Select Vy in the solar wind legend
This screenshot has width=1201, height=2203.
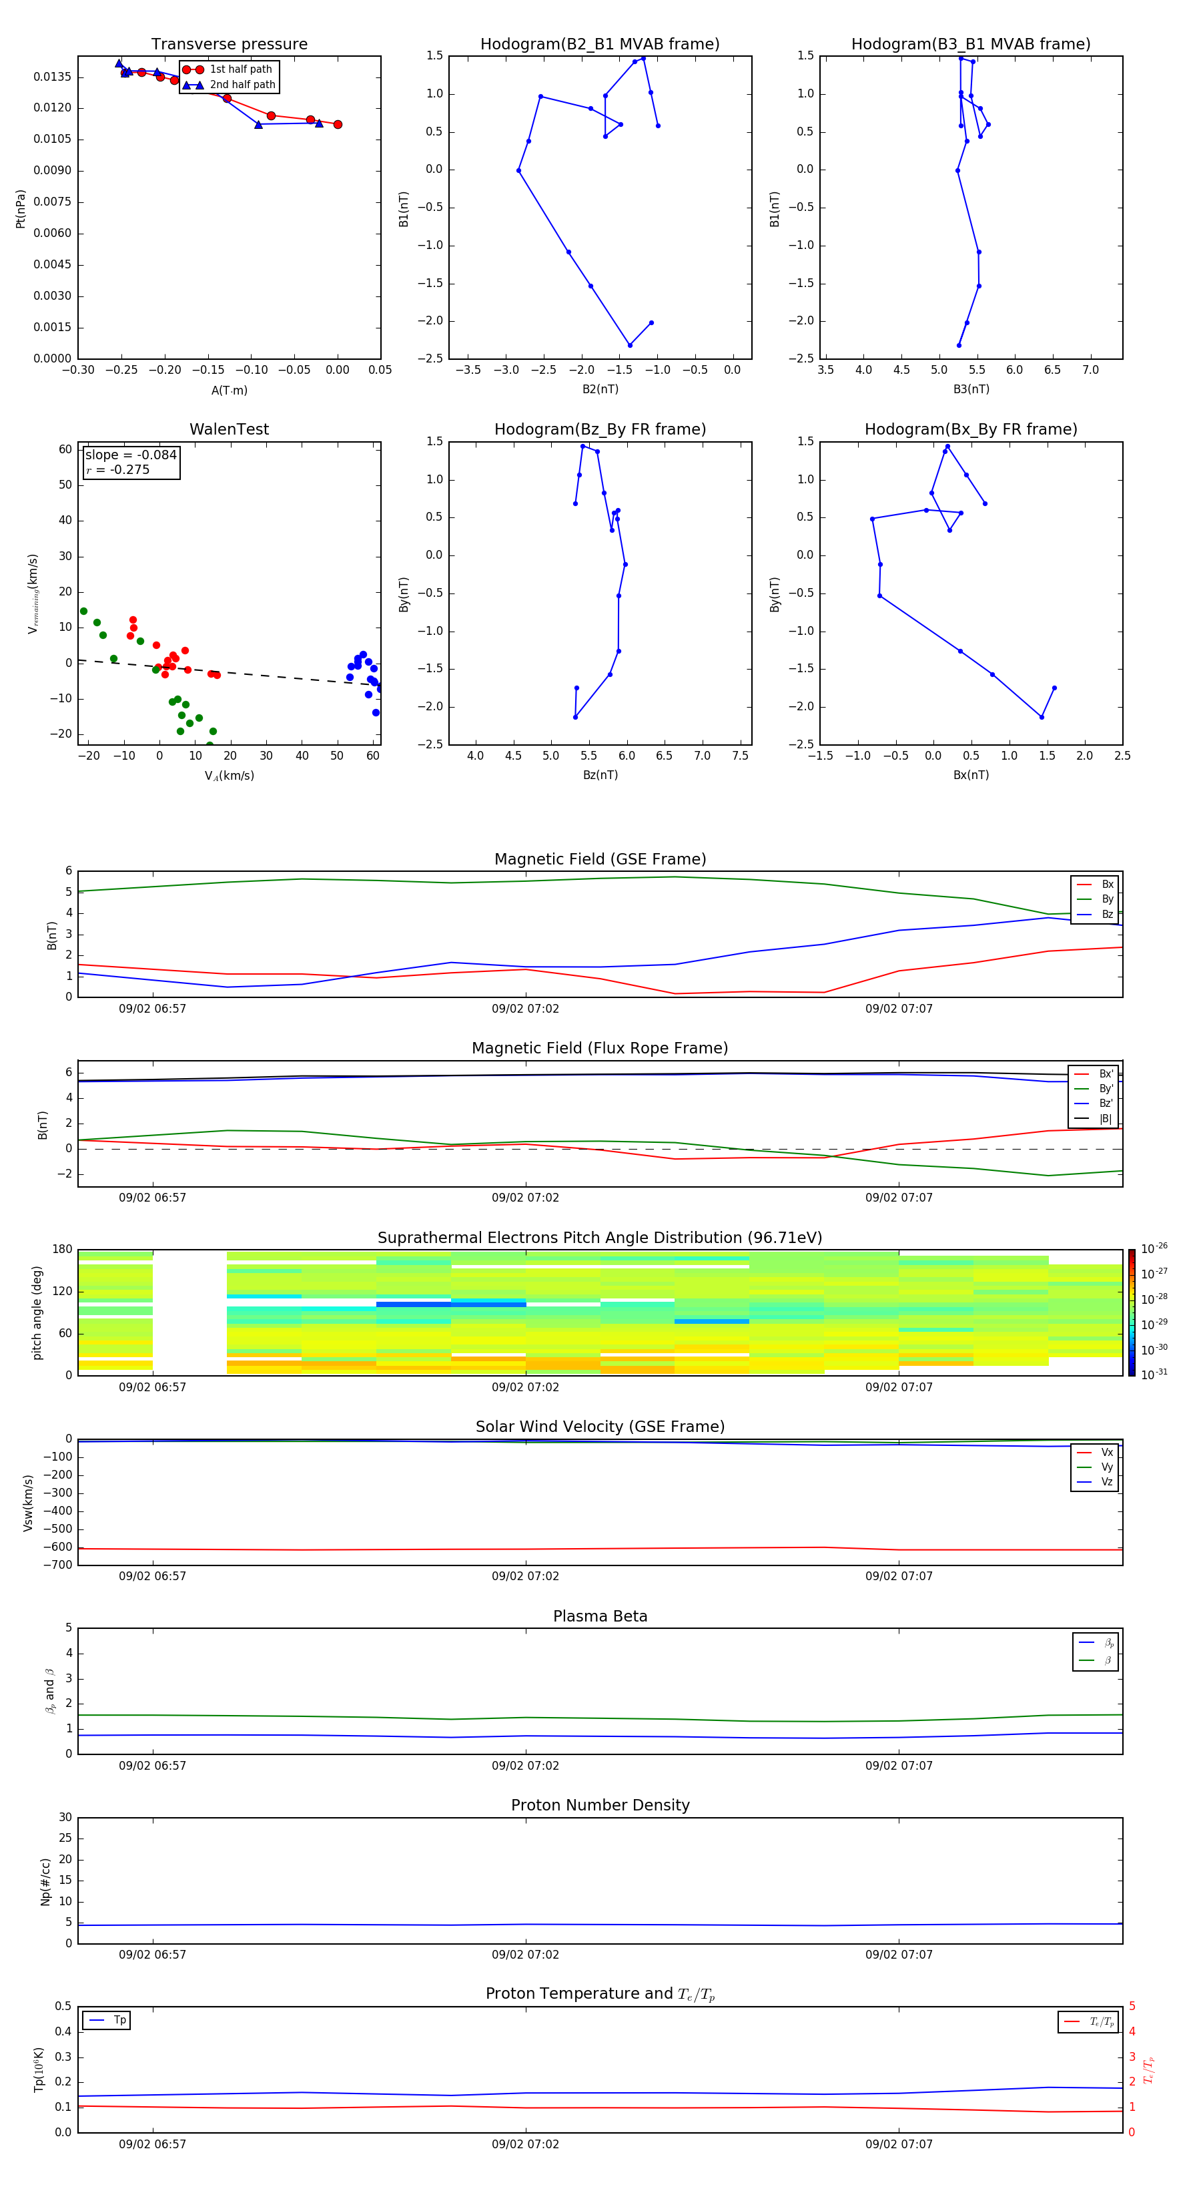coord(1095,1467)
